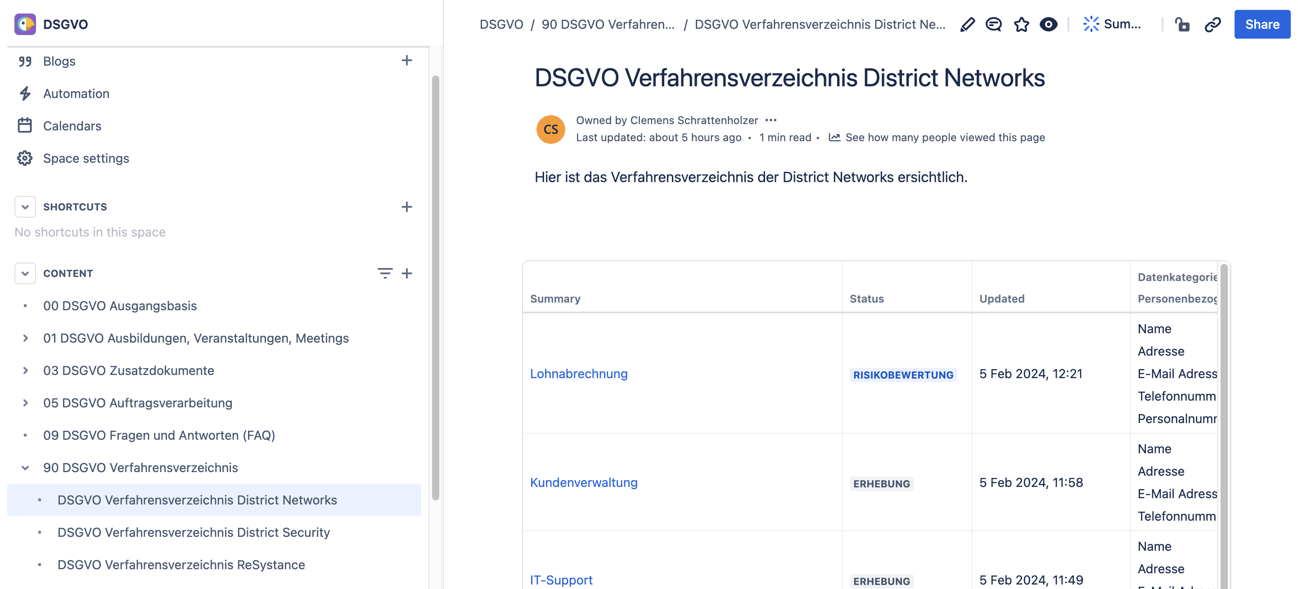Toggle watching this page eye icon
Image resolution: width=1298 pixels, height=589 pixels.
(1048, 24)
